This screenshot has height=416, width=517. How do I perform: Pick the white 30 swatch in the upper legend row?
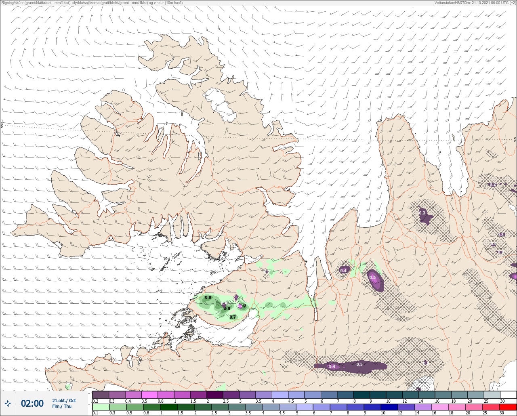coord(508,395)
